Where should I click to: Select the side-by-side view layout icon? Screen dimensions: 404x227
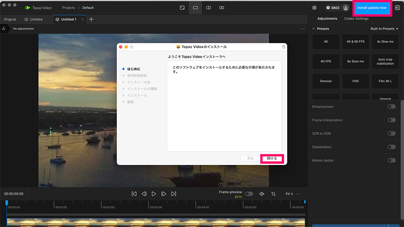point(221,8)
